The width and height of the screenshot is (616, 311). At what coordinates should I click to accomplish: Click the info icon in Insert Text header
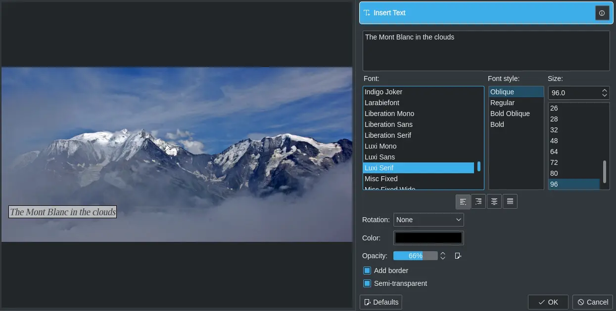[602, 13]
